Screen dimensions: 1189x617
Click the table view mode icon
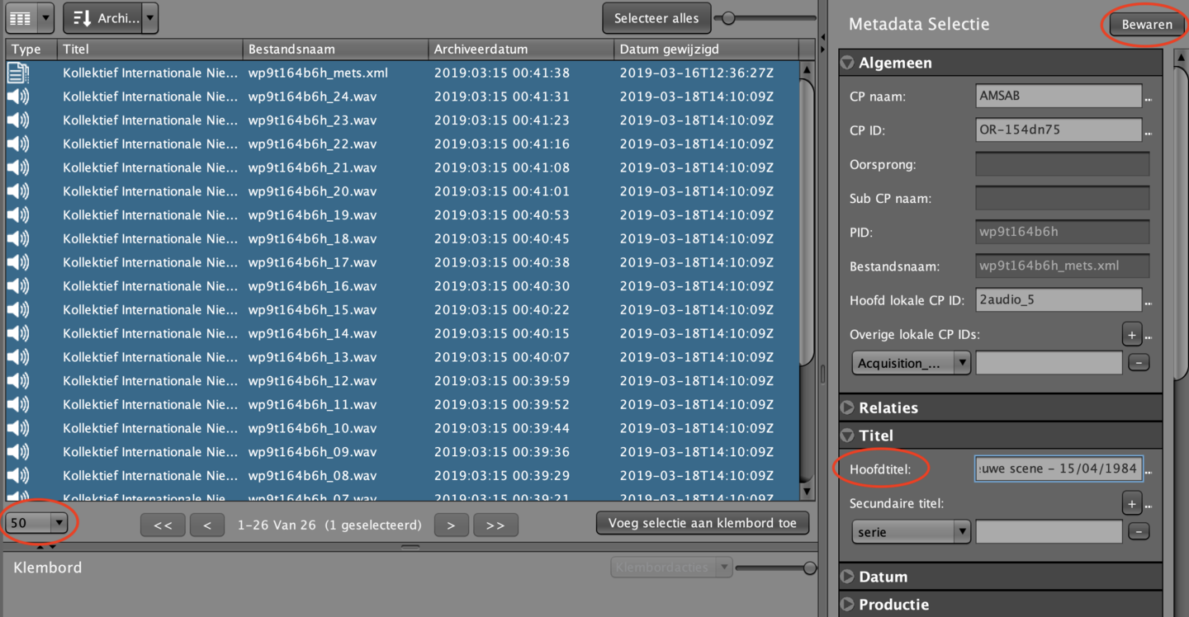(20, 17)
